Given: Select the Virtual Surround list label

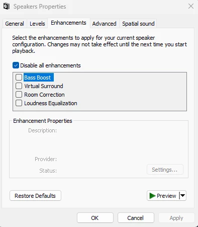Looking at the screenshot, I should 44,86.
